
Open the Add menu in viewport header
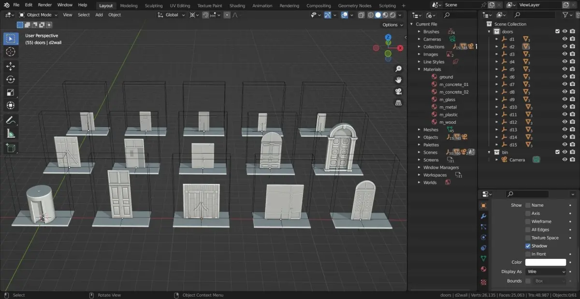[99, 15]
